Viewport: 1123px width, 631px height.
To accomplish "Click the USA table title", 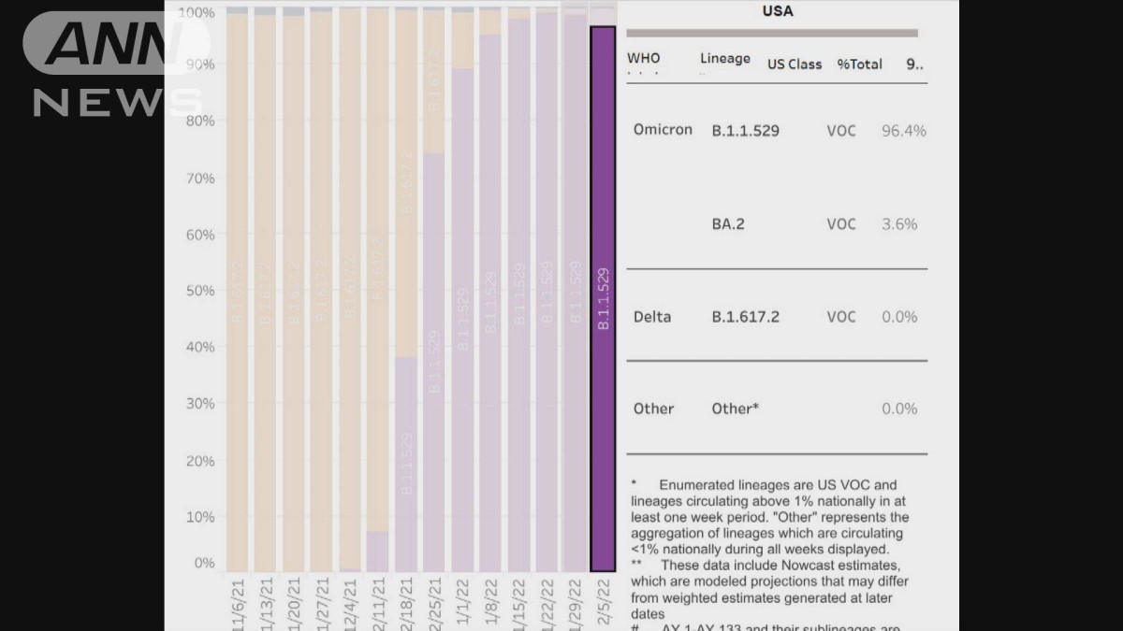I will (777, 11).
